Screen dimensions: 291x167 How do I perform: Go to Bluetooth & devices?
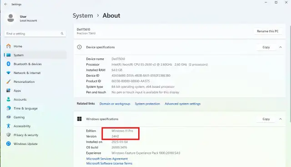[x=27, y=64]
